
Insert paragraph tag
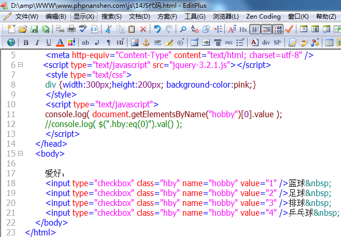[108, 43]
